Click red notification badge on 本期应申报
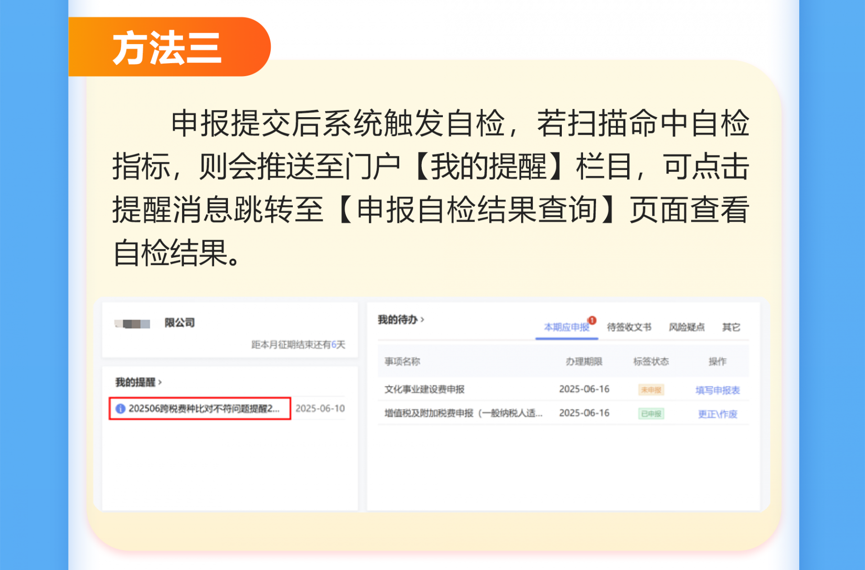 [x=592, y=320]
